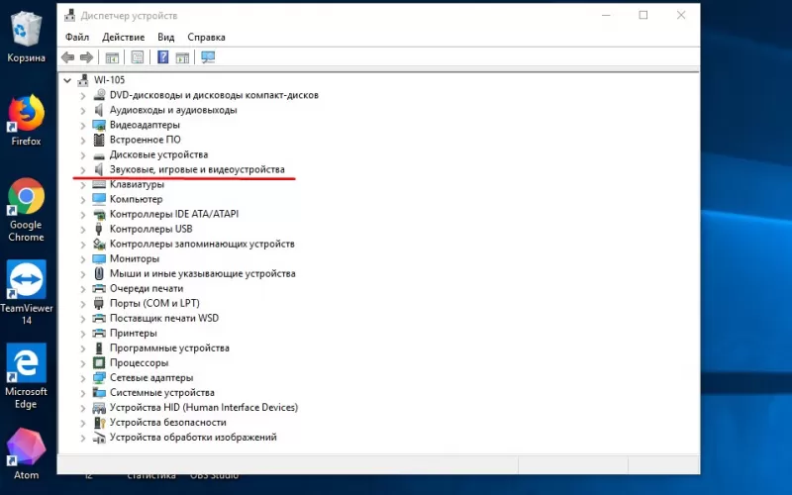Click the show/hide console tree toolbar icon
792x495 pixels.
click(x=112, y=57)
